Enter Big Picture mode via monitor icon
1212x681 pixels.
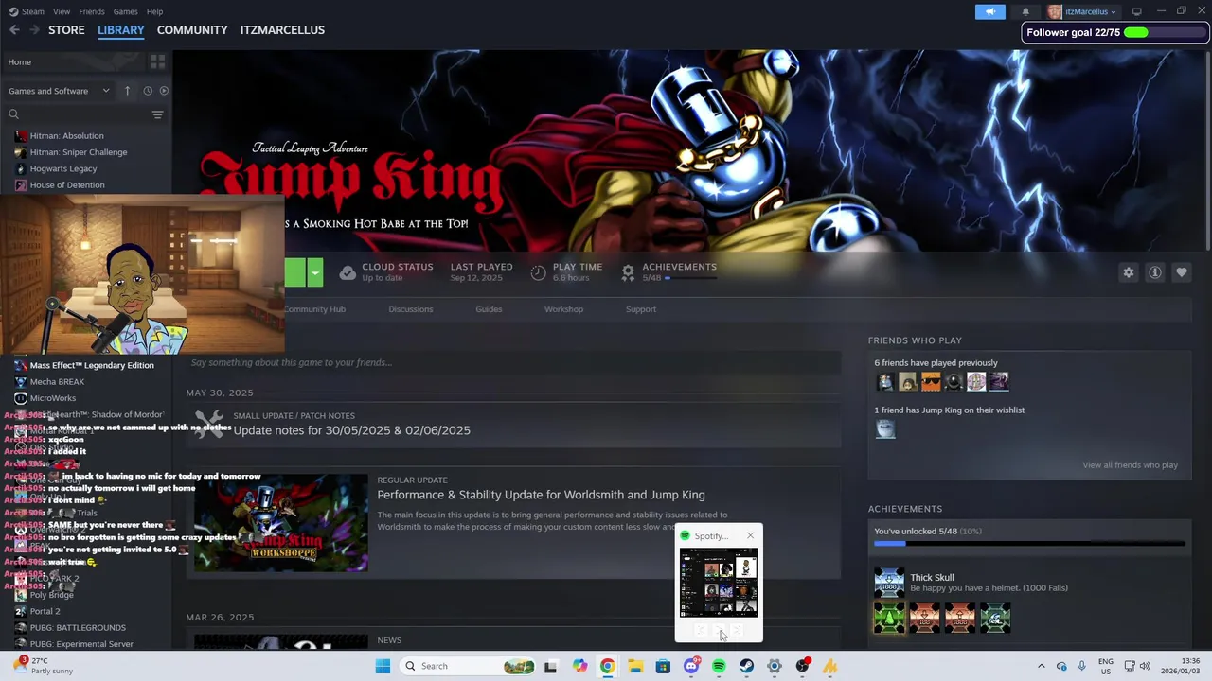(1137, 11)
